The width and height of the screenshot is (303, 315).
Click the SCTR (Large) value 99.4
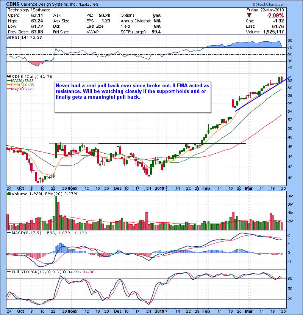(x=156, y=32)
